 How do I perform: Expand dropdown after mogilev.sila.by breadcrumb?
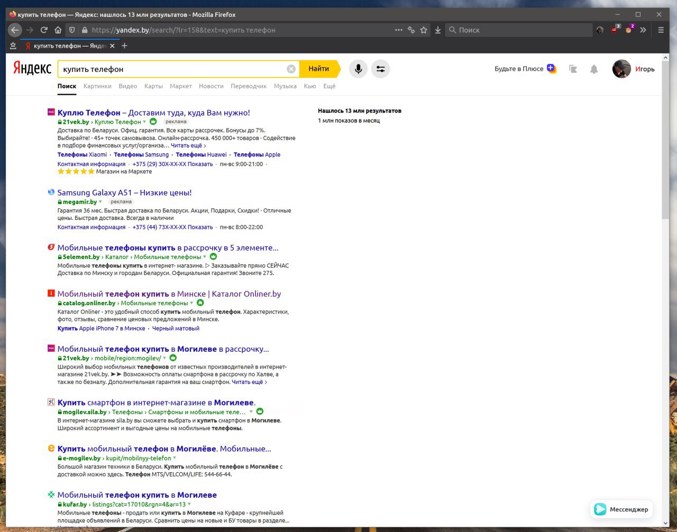pos(251,412)
